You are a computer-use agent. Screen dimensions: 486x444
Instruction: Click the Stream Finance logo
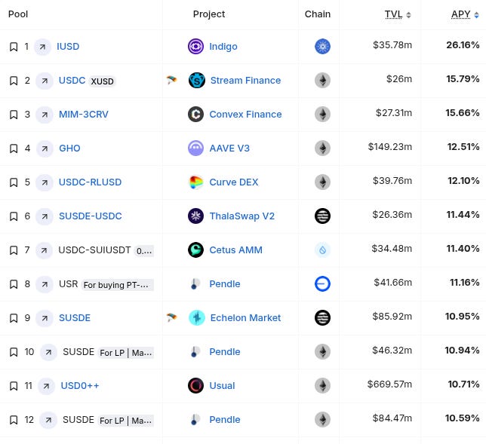[197, 81]
